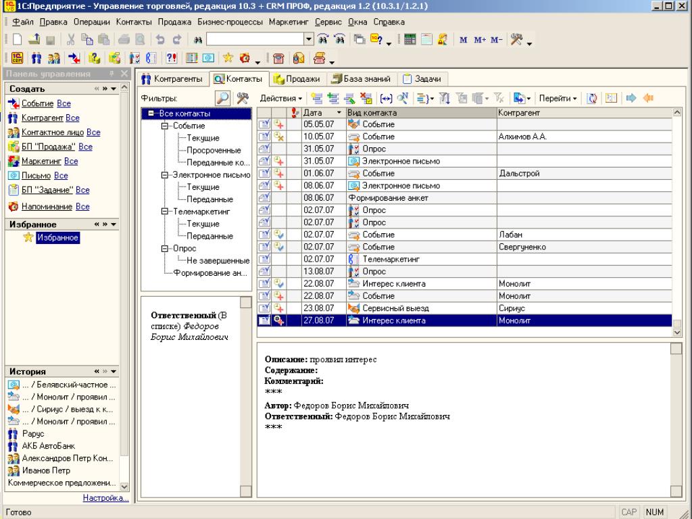Collapse the Опрос tree node

tap(165, 249)
